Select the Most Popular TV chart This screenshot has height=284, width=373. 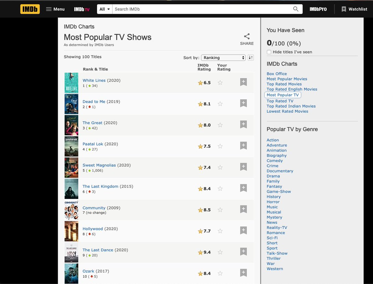pos(283,95)
